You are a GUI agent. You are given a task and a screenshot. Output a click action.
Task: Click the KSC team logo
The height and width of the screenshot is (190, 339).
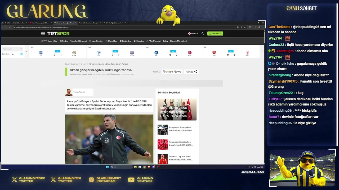156,53
